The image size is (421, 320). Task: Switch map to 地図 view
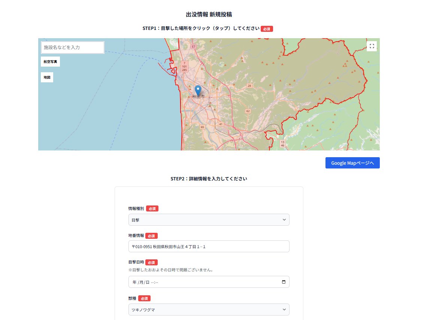47,77
